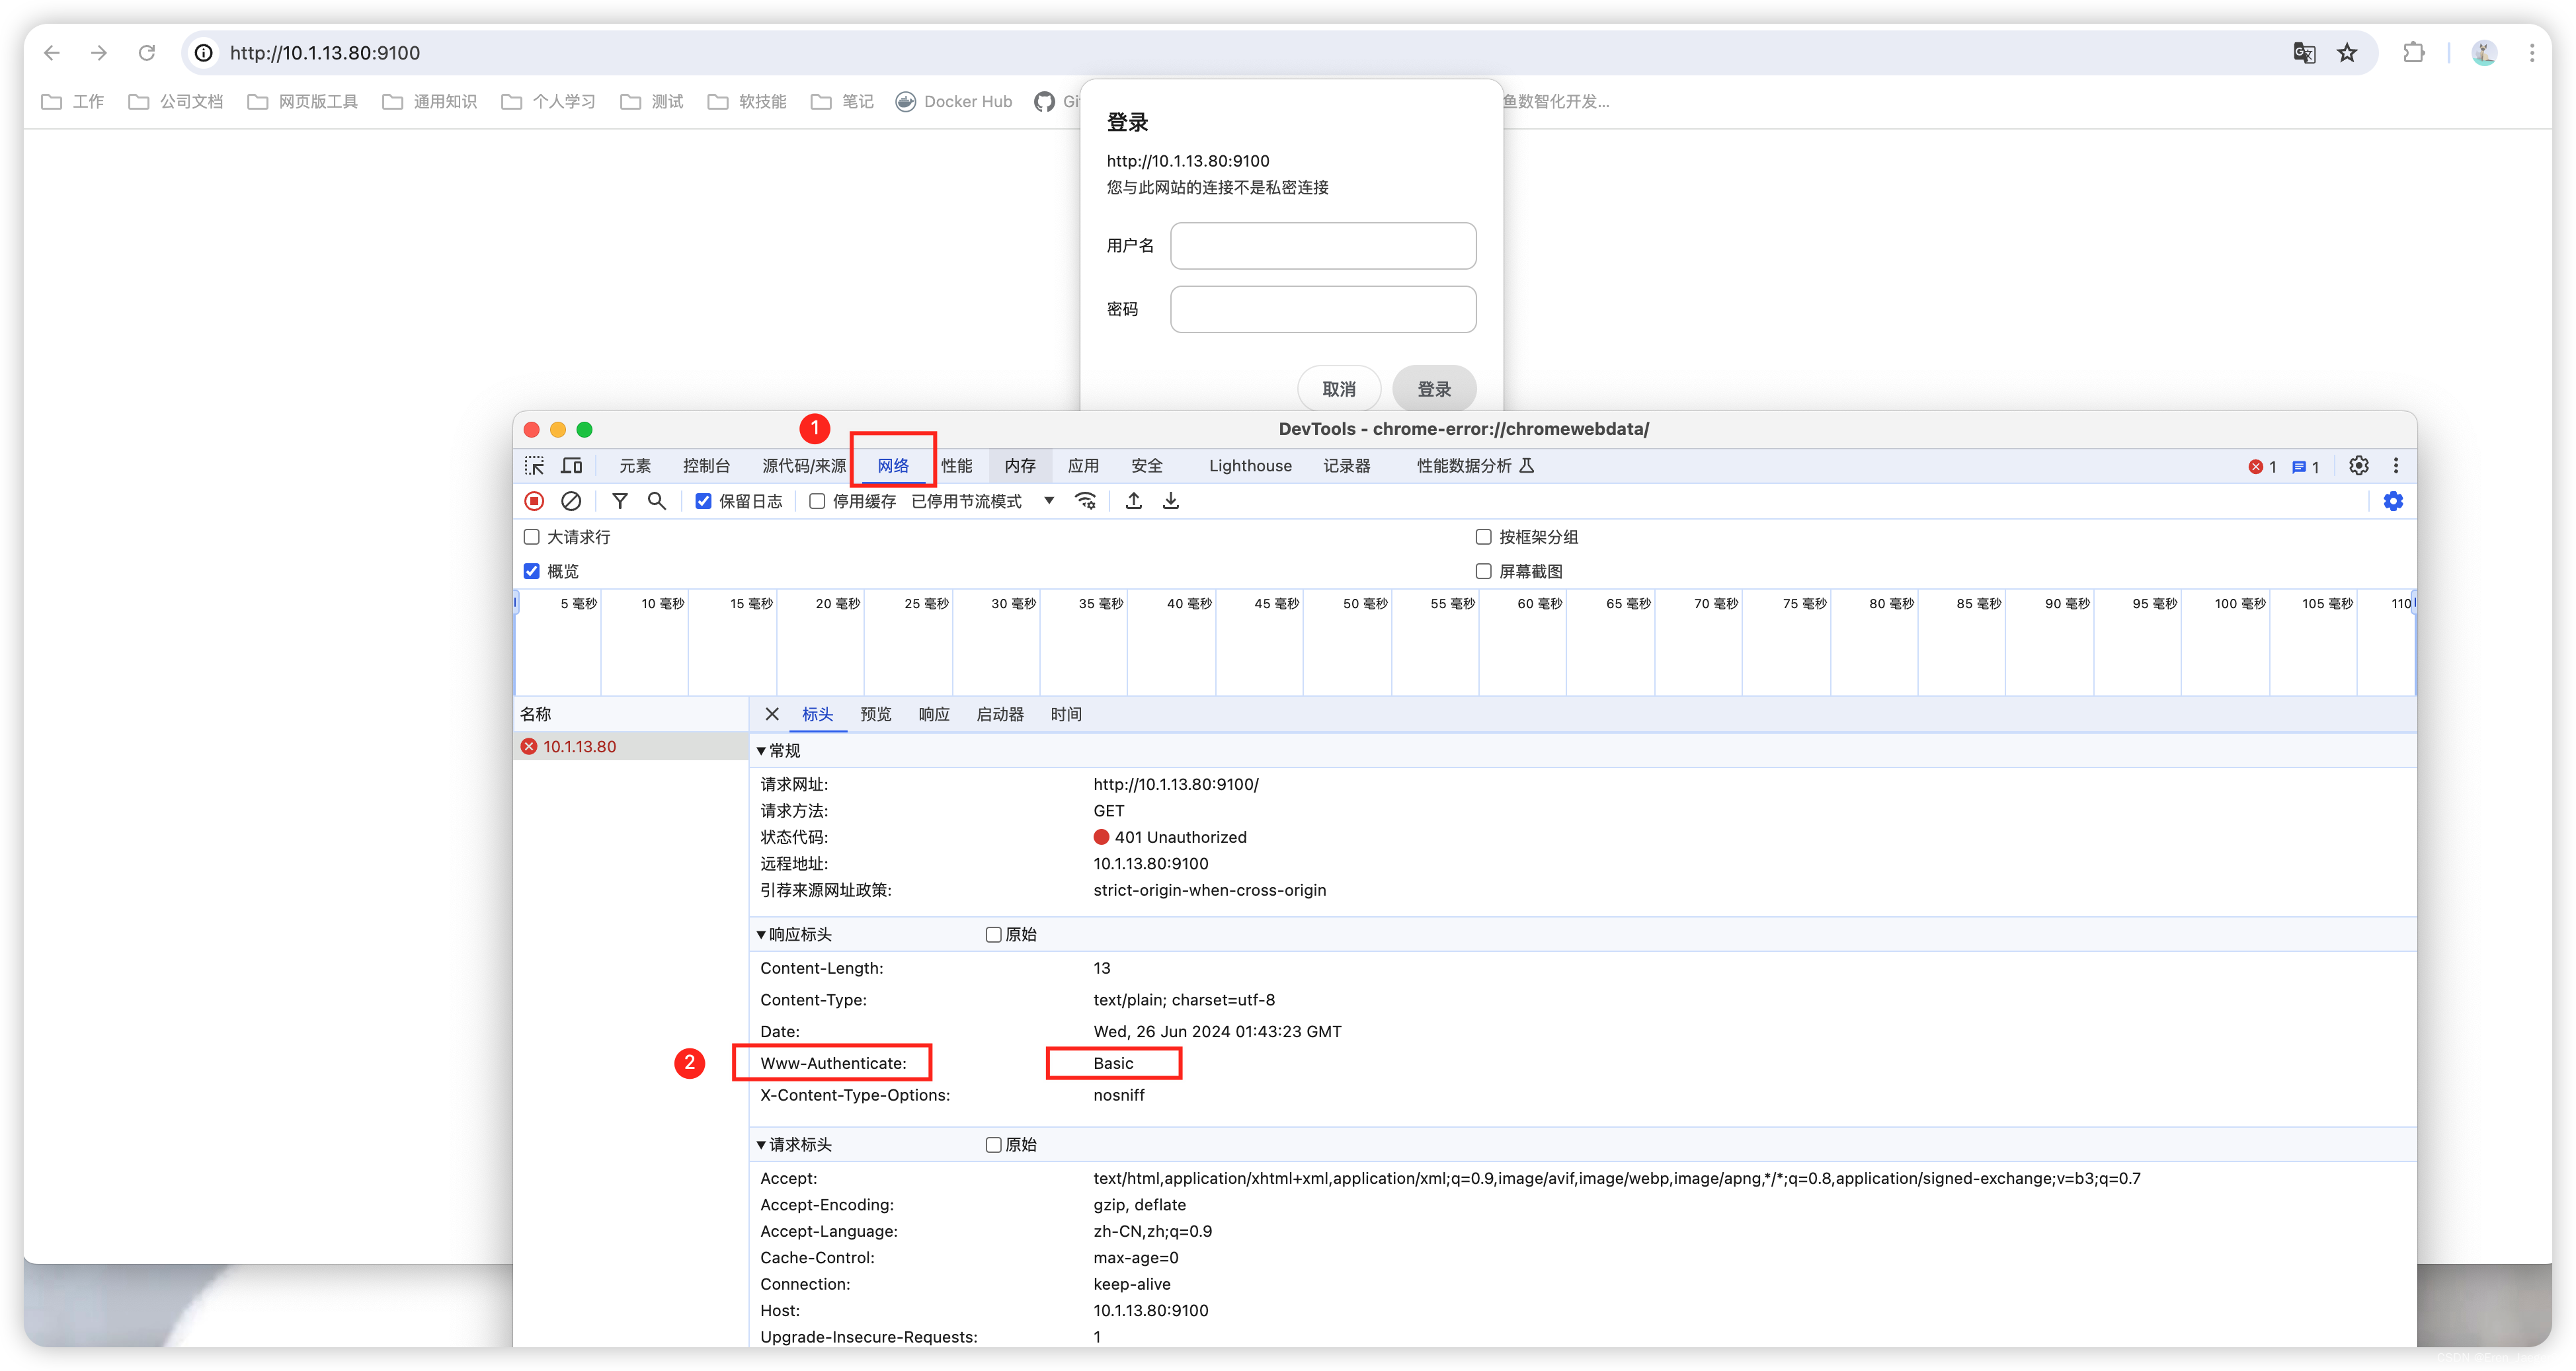Viewport: 2576px width, 1371px height.
Task: Clear the network log
Action: click(x=571, y=501)
